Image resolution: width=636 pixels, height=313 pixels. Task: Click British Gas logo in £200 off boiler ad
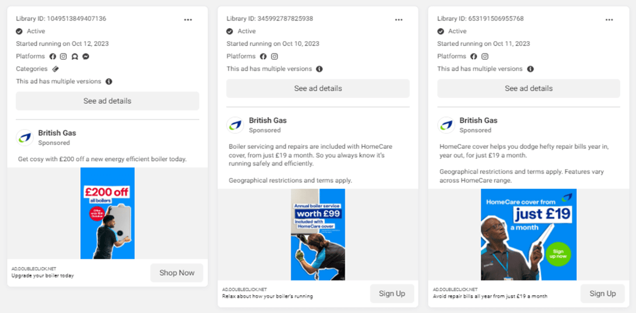25,137
